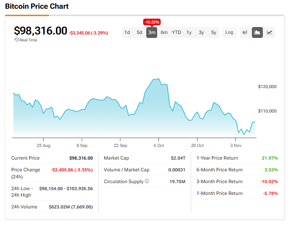Screen dimensions: 289x225
Task: Click the 20 Oct date label
Action: pos(197,146)
